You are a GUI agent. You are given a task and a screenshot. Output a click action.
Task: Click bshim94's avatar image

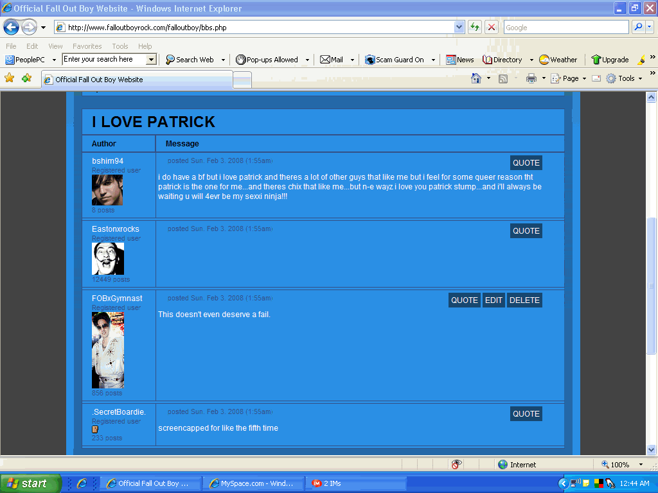[x=107, y=190]
